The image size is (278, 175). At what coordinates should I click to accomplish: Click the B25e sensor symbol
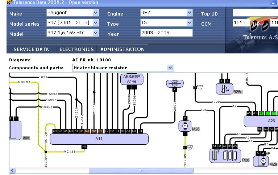224,89
